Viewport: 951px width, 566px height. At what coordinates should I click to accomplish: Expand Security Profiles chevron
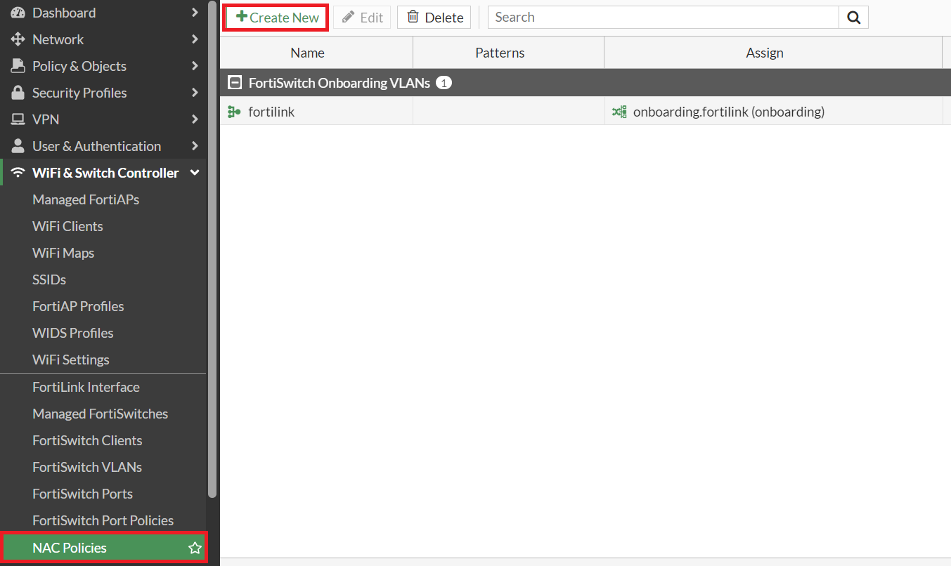(x=195, y=93)
